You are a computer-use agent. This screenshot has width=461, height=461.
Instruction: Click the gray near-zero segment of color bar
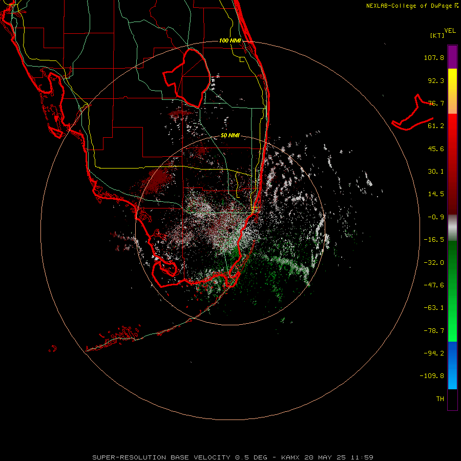tap(452, 228)
